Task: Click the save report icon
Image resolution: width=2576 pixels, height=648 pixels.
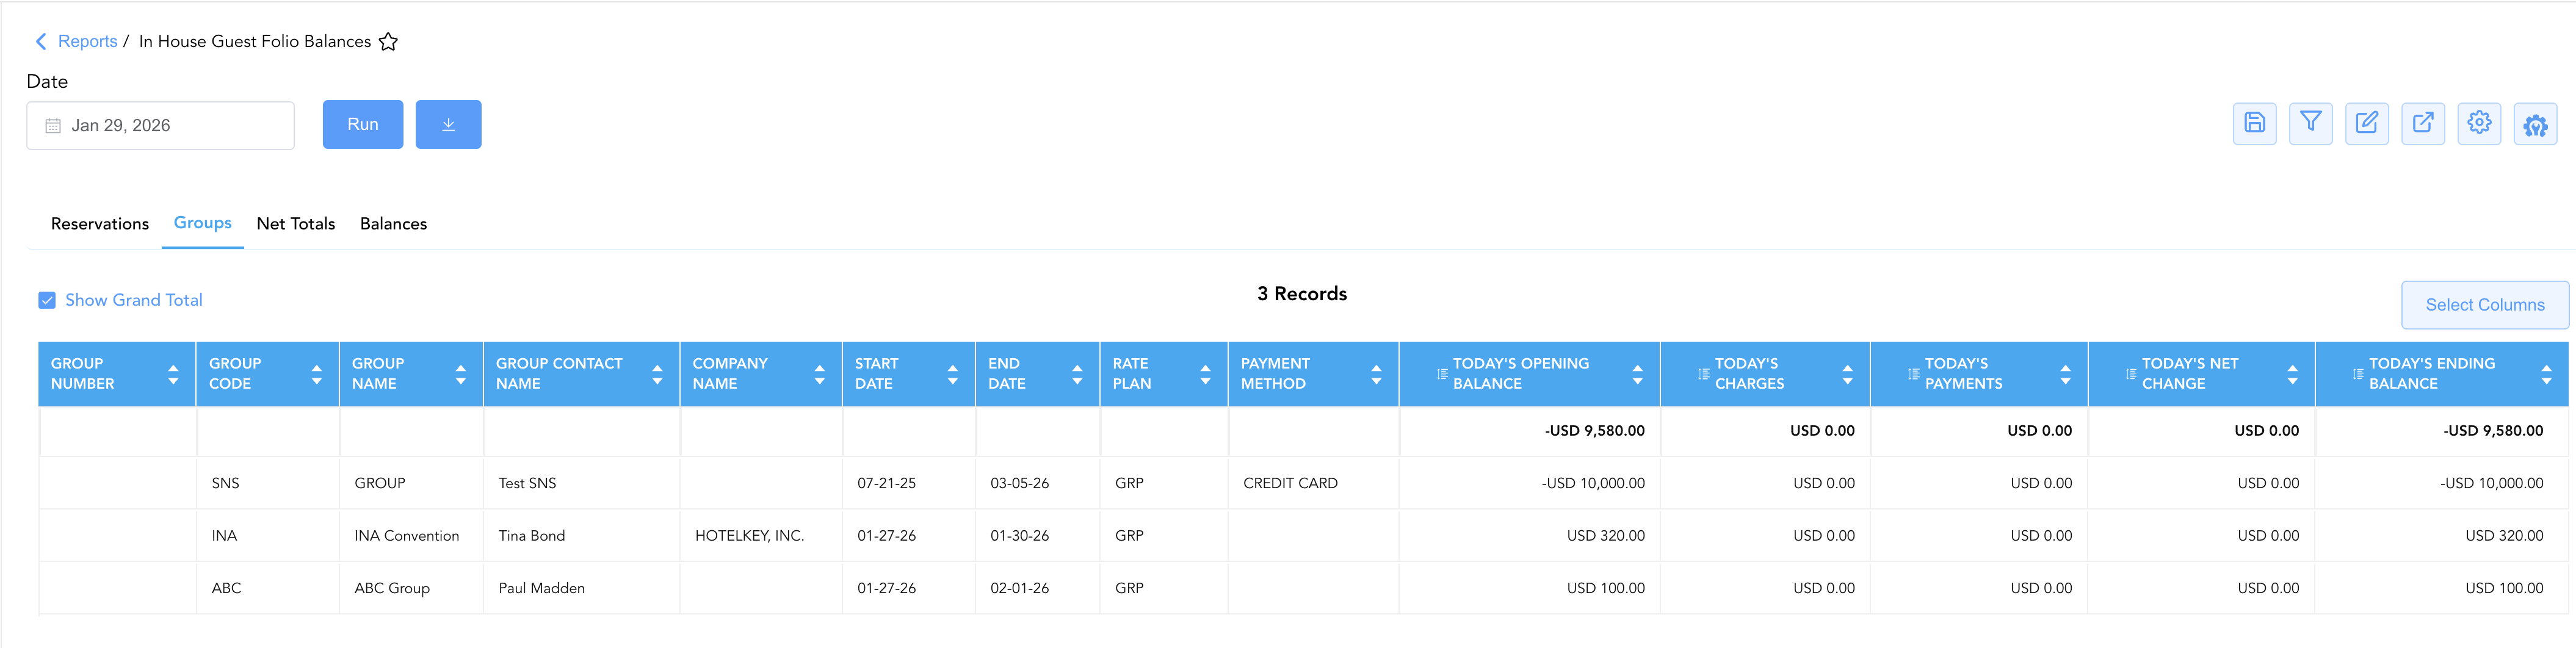Action: [x=2254, y=124]
